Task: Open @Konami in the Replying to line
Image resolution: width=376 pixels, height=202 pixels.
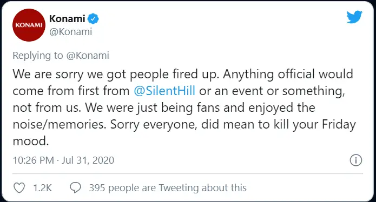Action: pyautogui.click(x=88, y=56)
